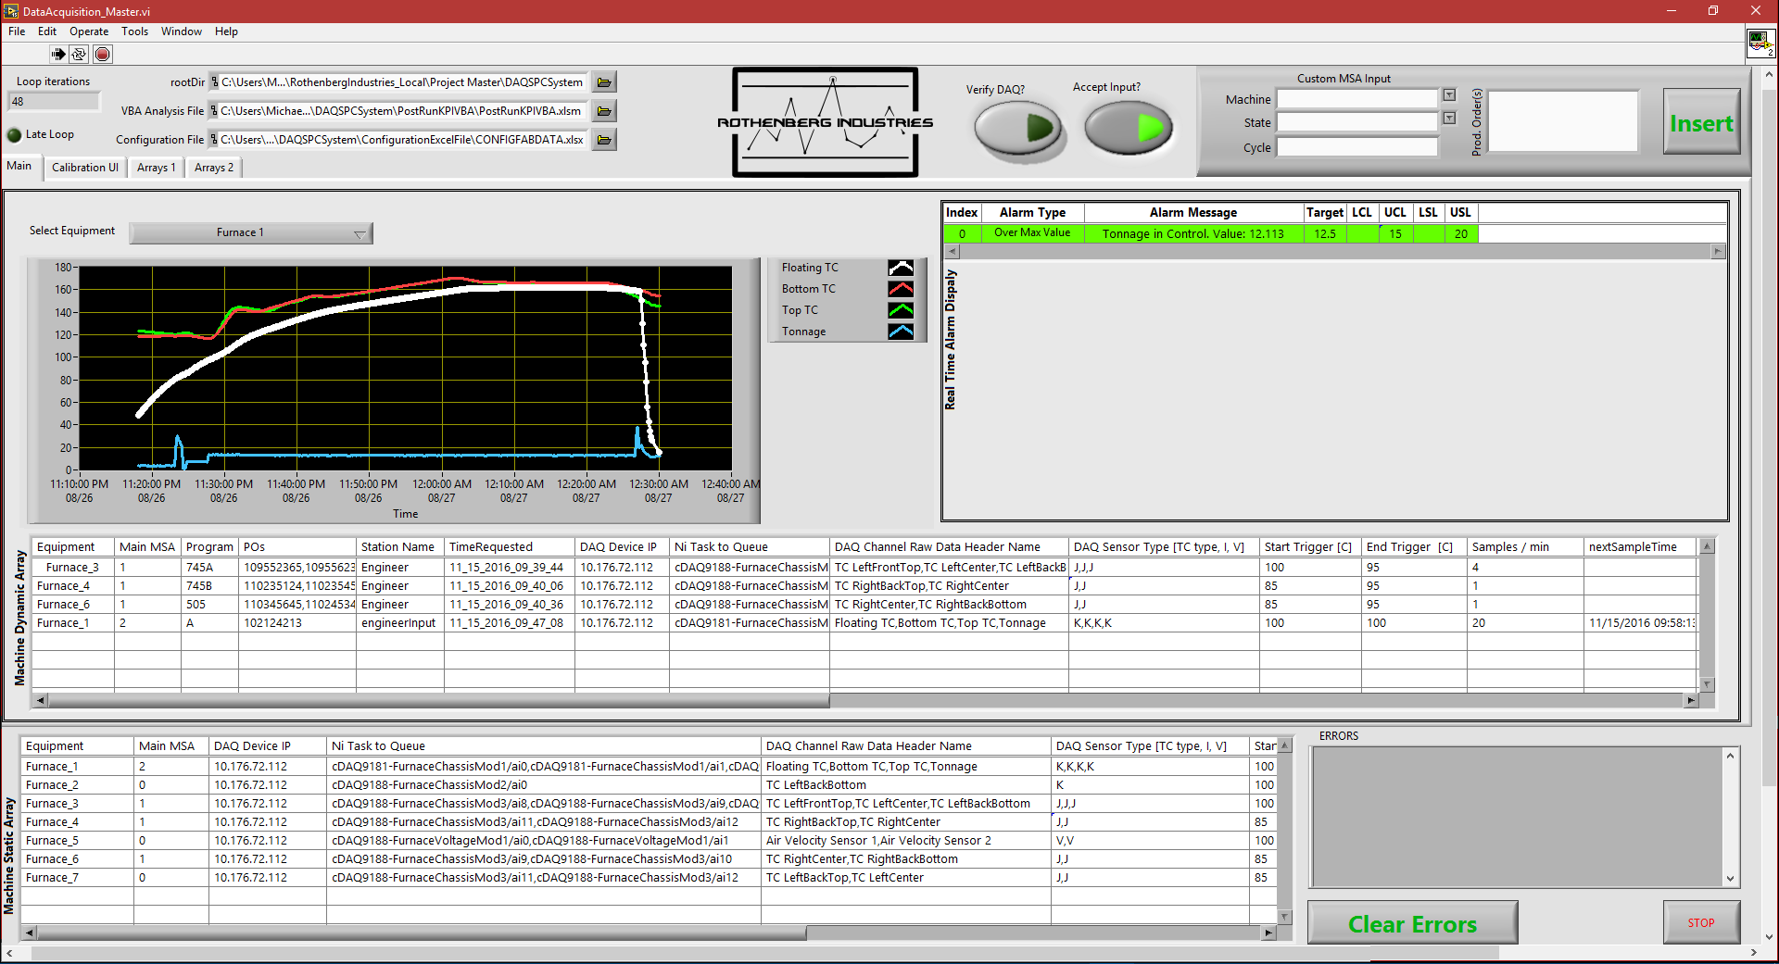Open the Help menu

click(x=226, y=31)
